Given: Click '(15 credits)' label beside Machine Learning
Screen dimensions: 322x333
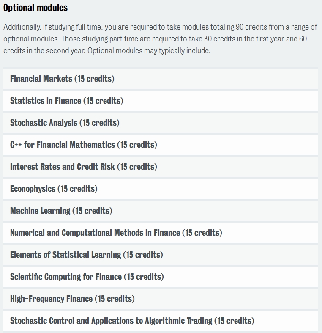Looking at the screenshot, I should [92, 211].
